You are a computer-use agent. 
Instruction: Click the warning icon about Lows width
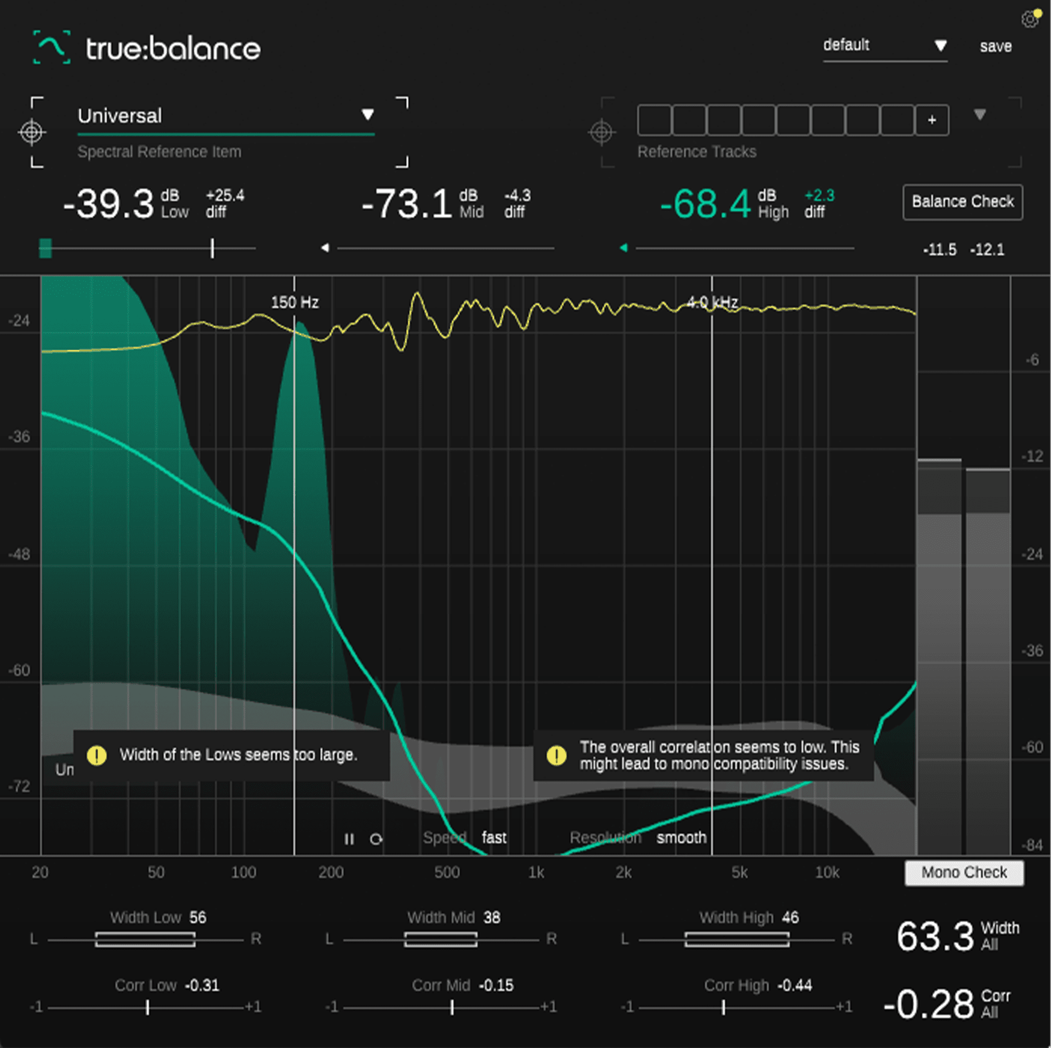tap(97, 755)
